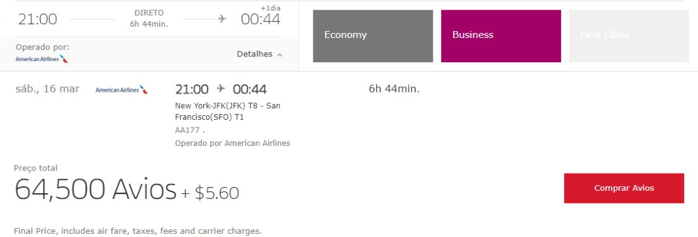Collapse the Detalhes section

pyautogui.click(x=260, y=54)
